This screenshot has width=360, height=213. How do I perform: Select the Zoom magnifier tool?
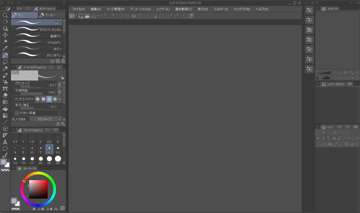pyautogui.click(x=5, y=15)
